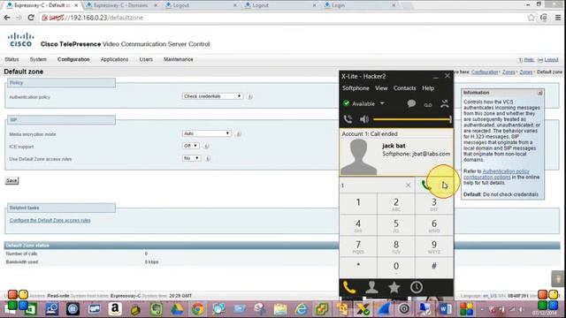Click the browser address bar
Viewport: 566px width, 318px height.
[281, 18]
